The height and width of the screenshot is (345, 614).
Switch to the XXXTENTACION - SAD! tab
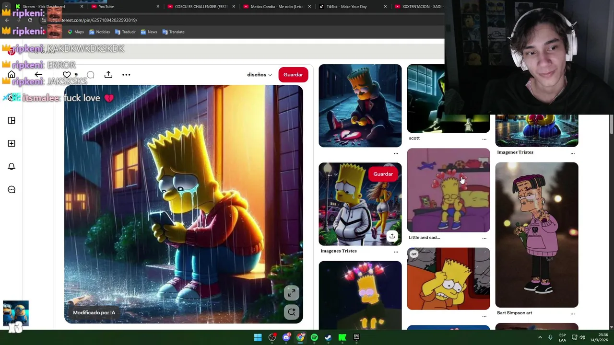(x=419, y=7)
